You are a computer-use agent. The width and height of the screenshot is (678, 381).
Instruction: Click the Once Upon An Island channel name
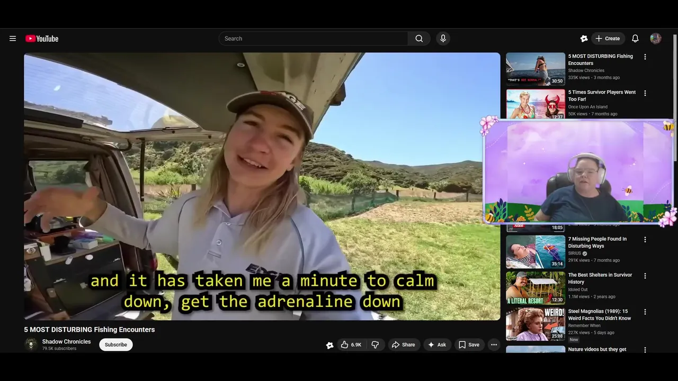coord(588,107)
